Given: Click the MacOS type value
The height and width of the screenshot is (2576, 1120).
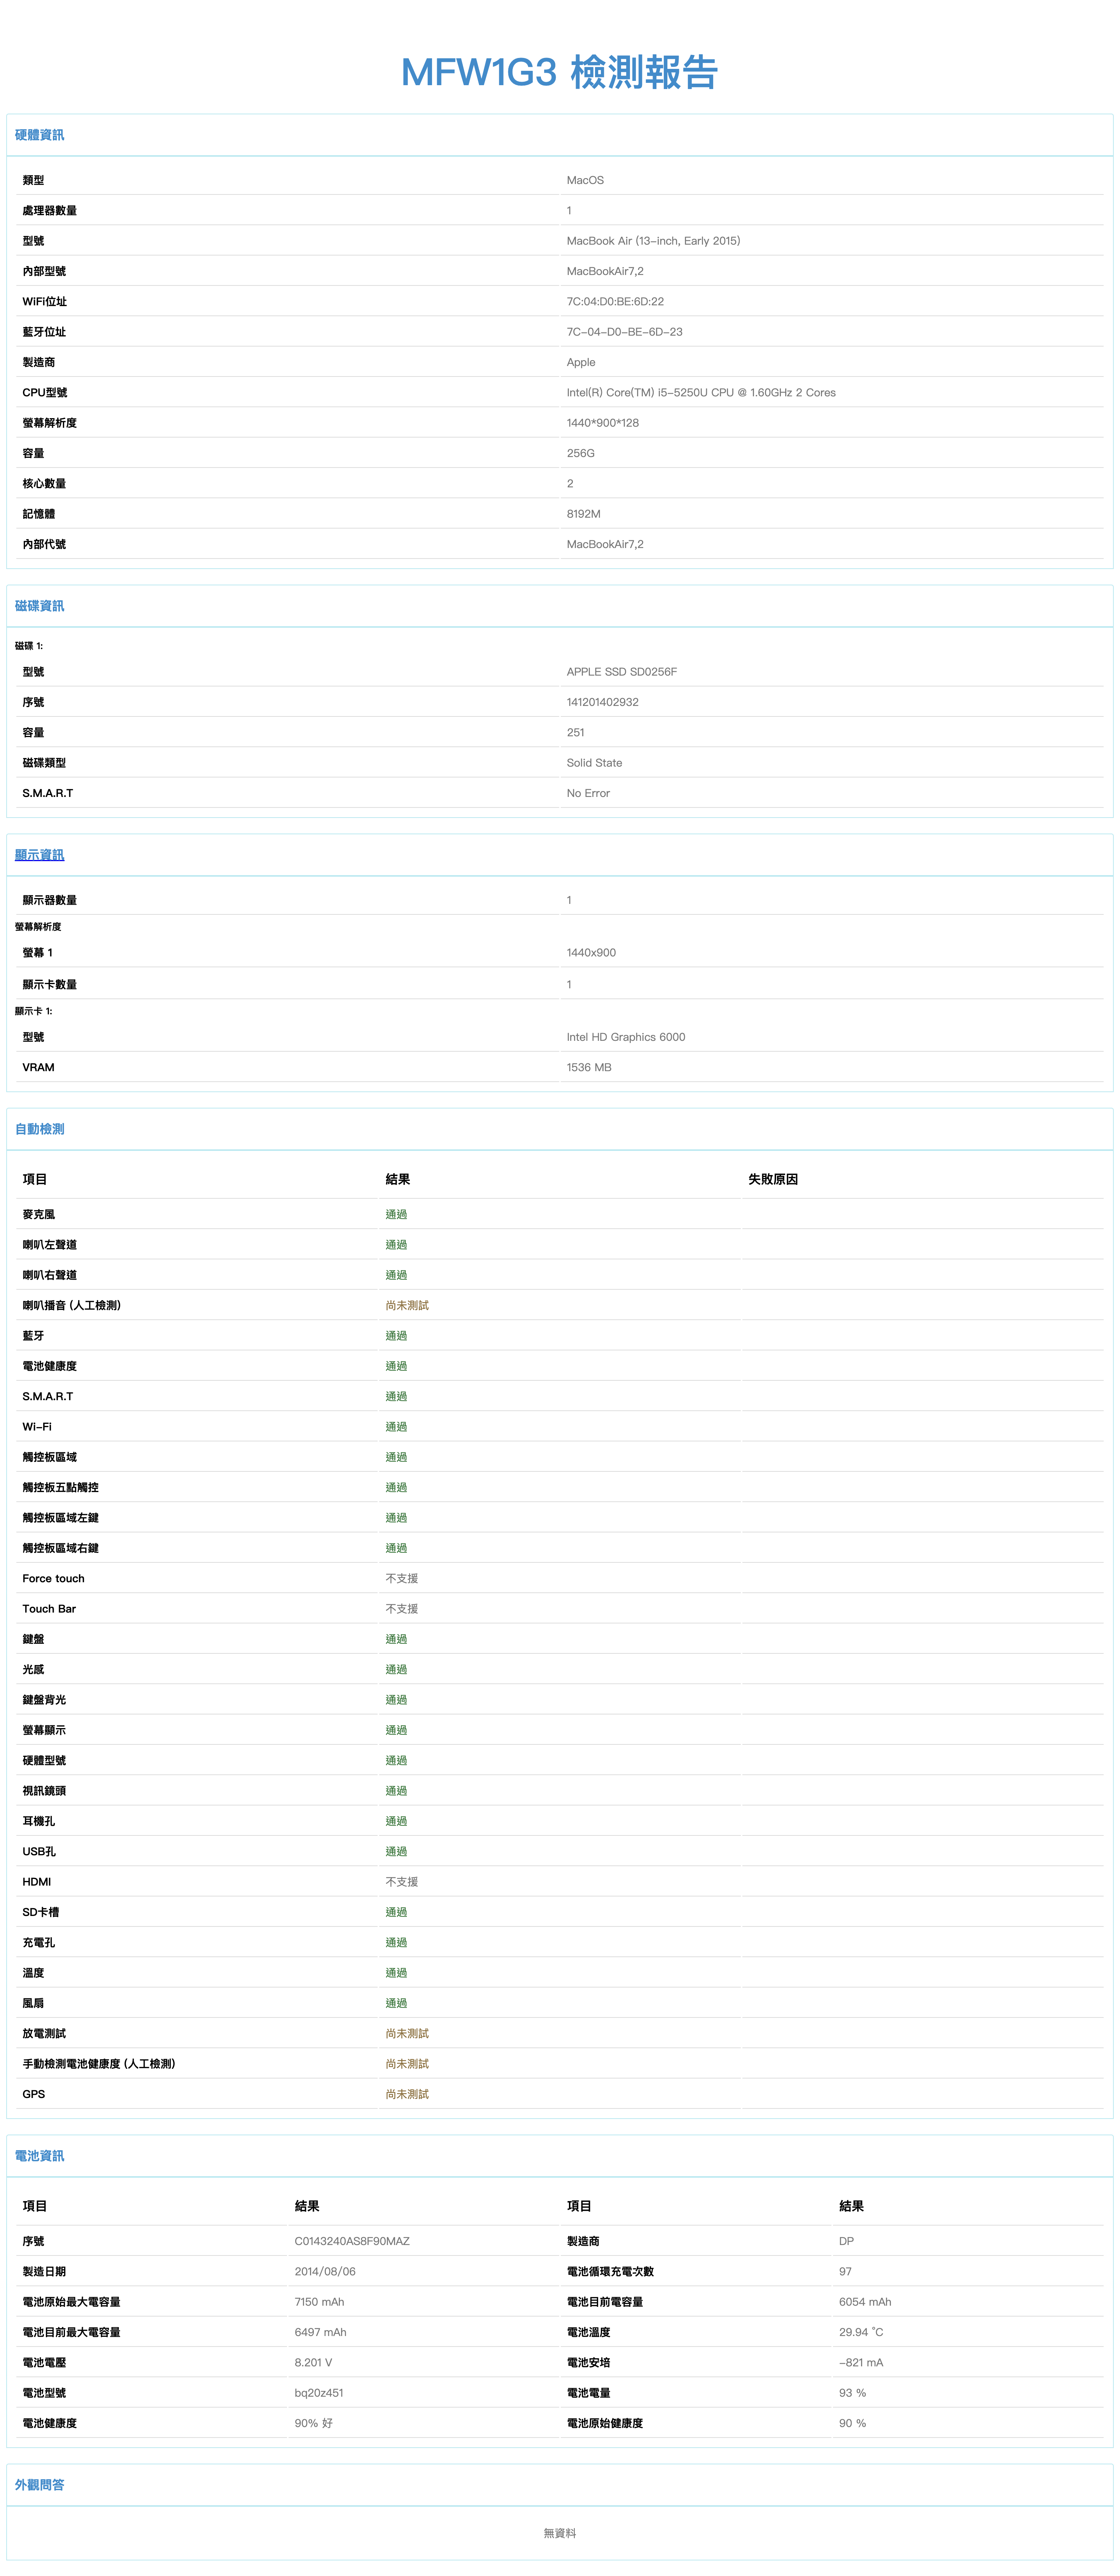Looking at the screenshot, I should pyautogui.click(x=585, y=180).
